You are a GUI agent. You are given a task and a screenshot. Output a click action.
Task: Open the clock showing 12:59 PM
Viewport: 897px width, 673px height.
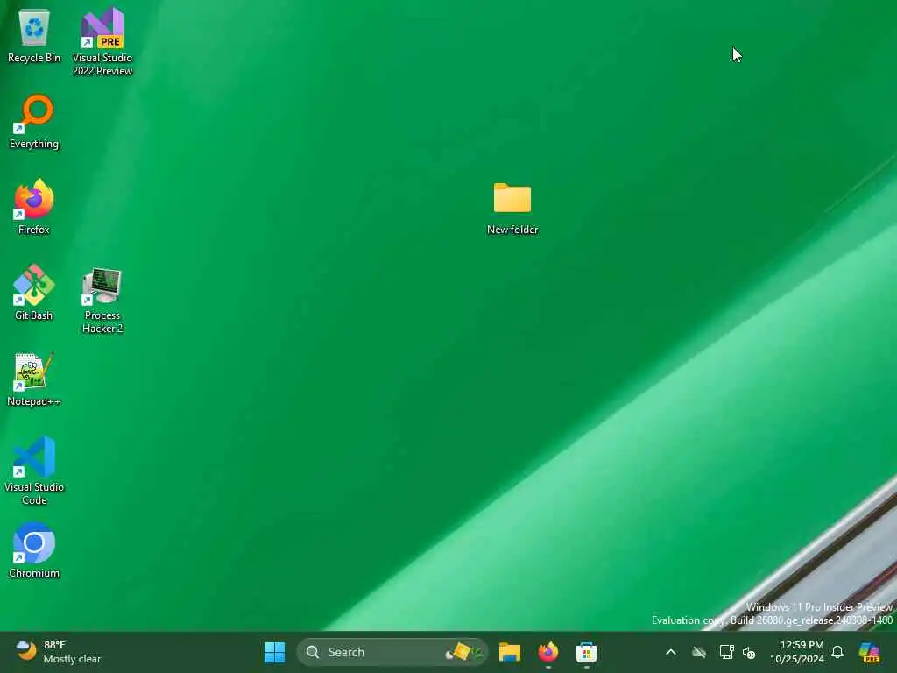(x=797, y=652)
